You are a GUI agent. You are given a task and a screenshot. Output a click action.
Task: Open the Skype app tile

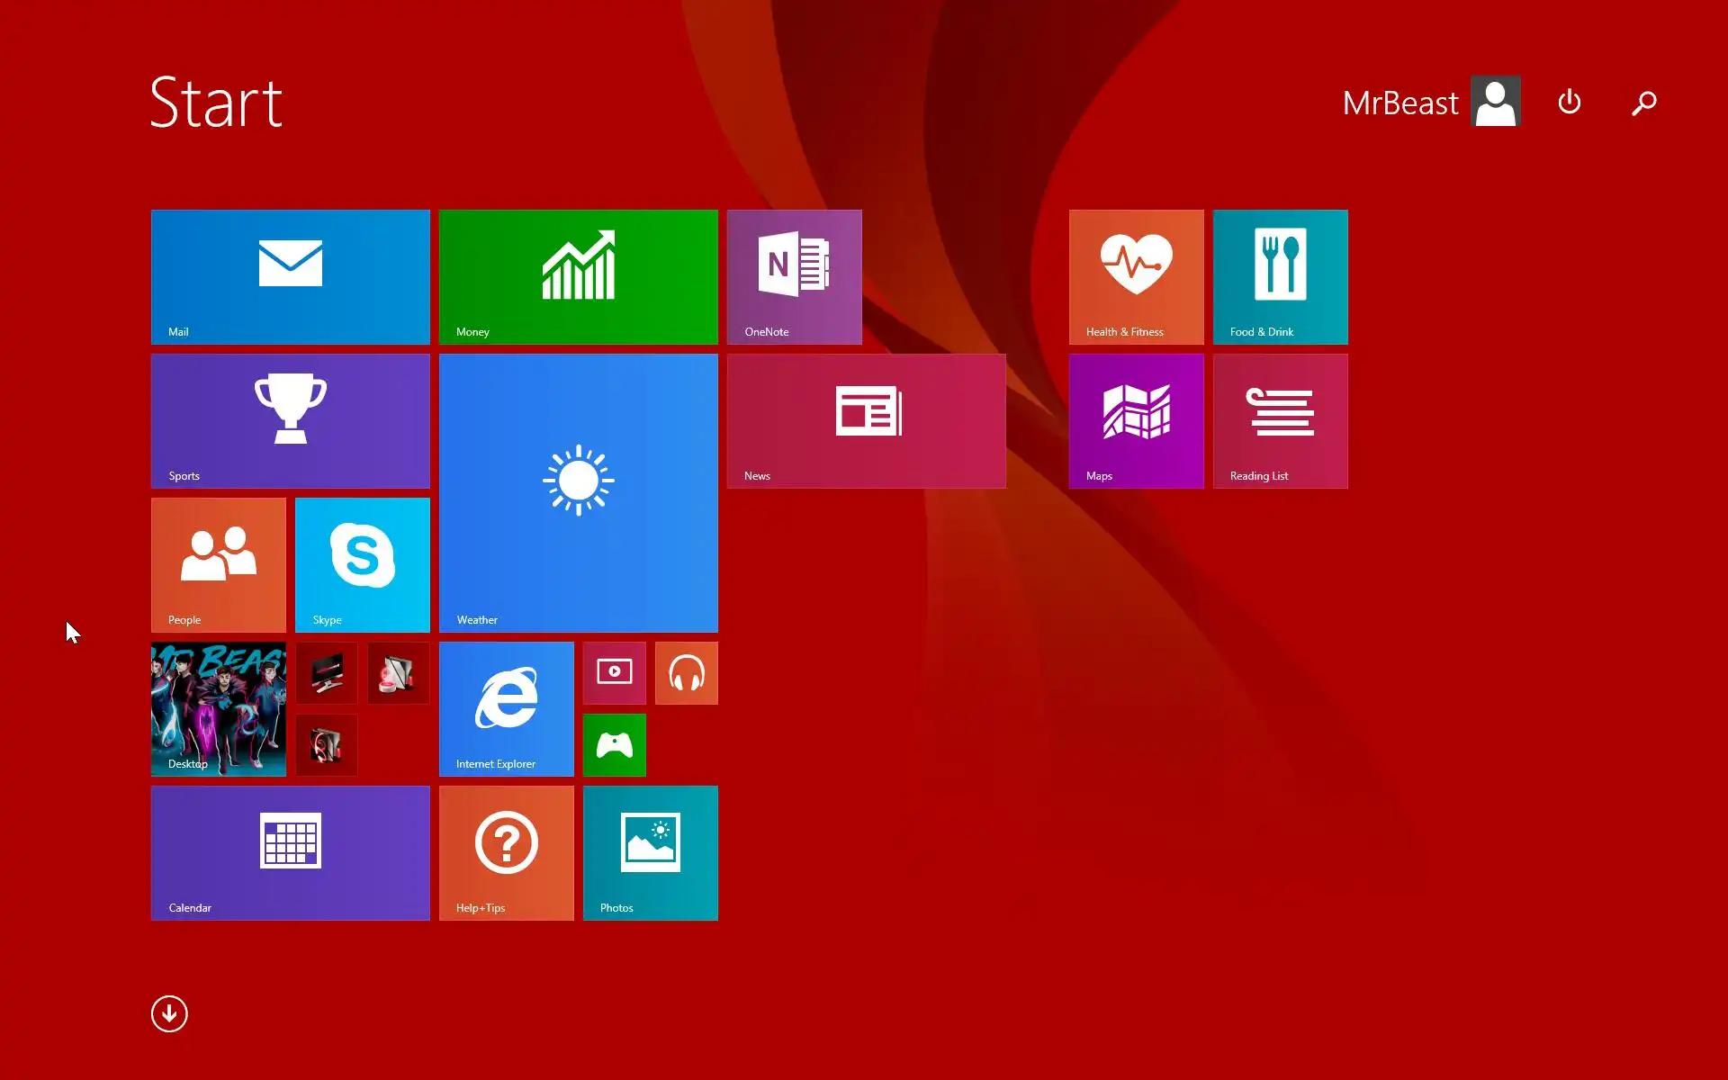[x=362, y=564]
